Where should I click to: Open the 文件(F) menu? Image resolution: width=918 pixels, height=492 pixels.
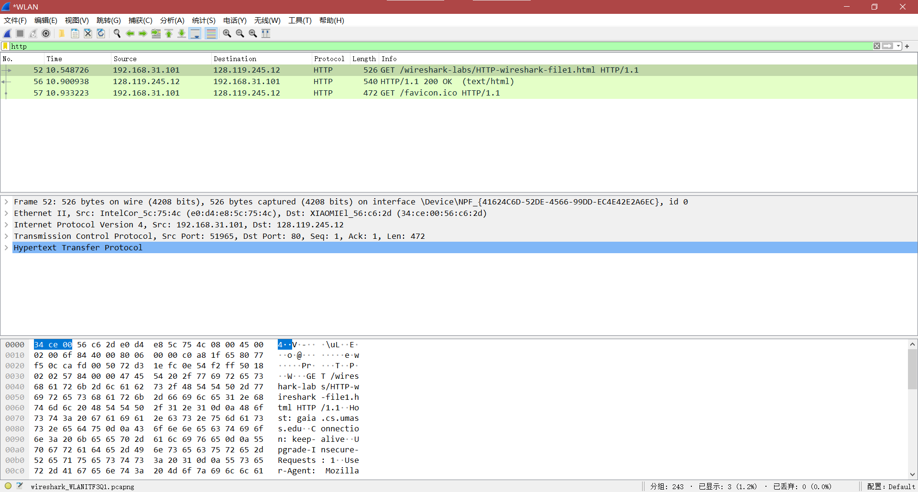pos(15,21)
